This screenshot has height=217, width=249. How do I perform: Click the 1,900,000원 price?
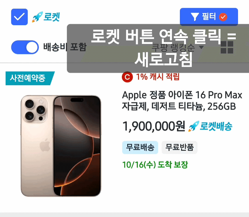click(x=154, y=126)
